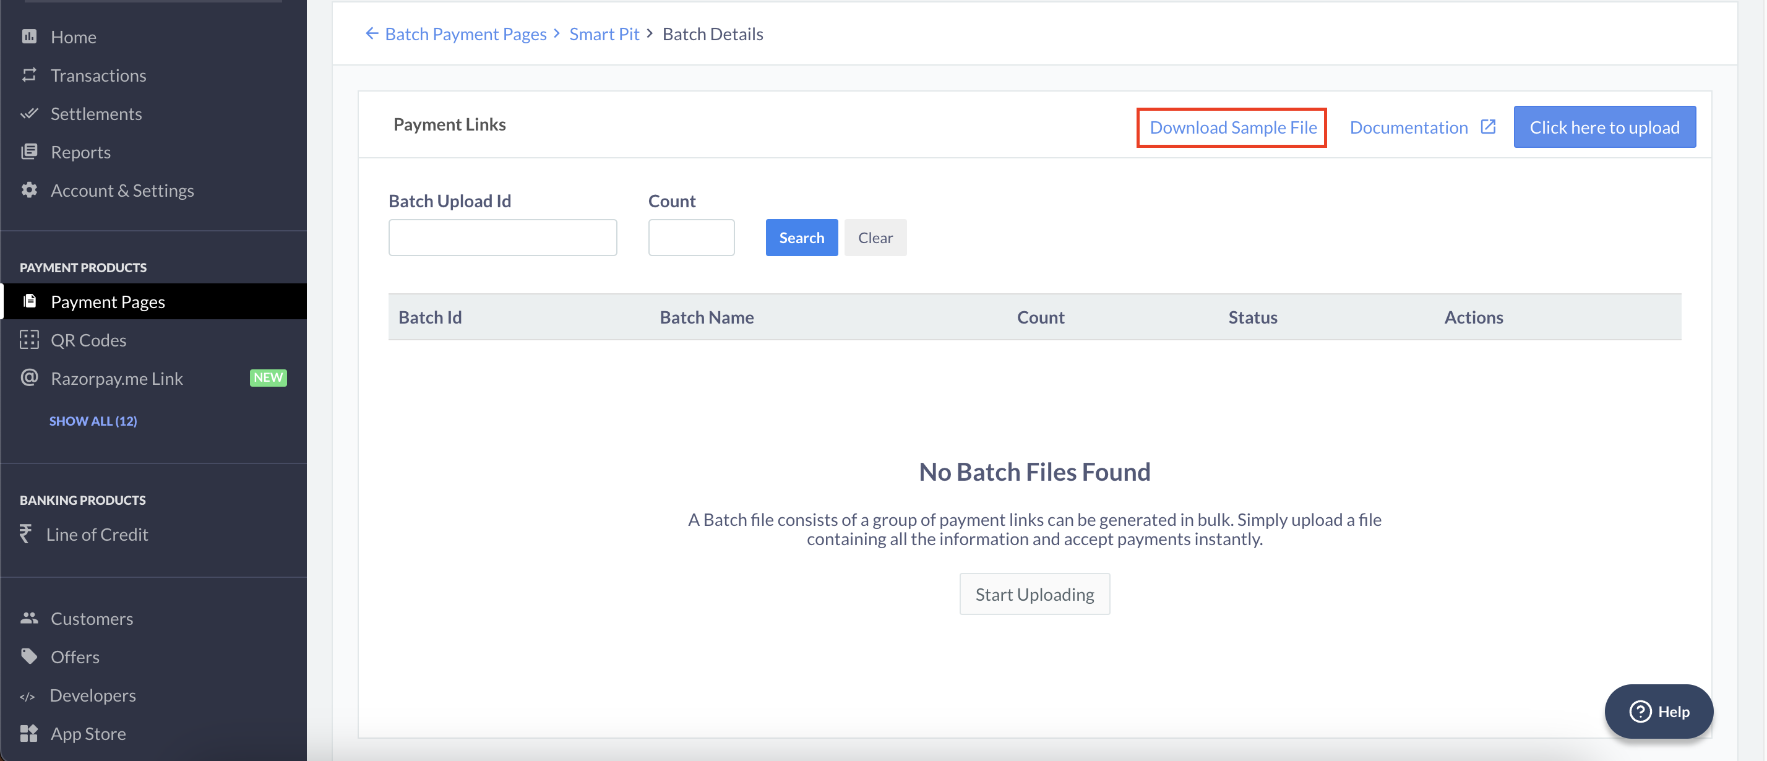Click the Home sidebar icon
This screenshot has width=1767, height=761.
[29, 37]
